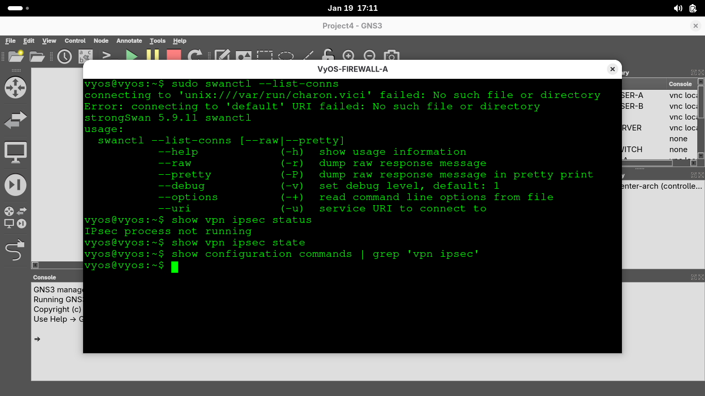Browse security devices in the sidebar

tap(15, 185)
